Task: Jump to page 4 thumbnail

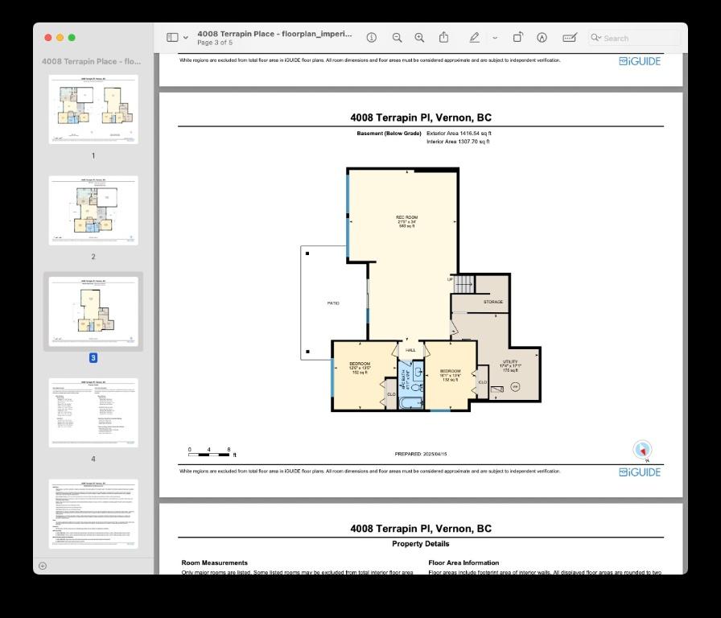Action: 93,412
